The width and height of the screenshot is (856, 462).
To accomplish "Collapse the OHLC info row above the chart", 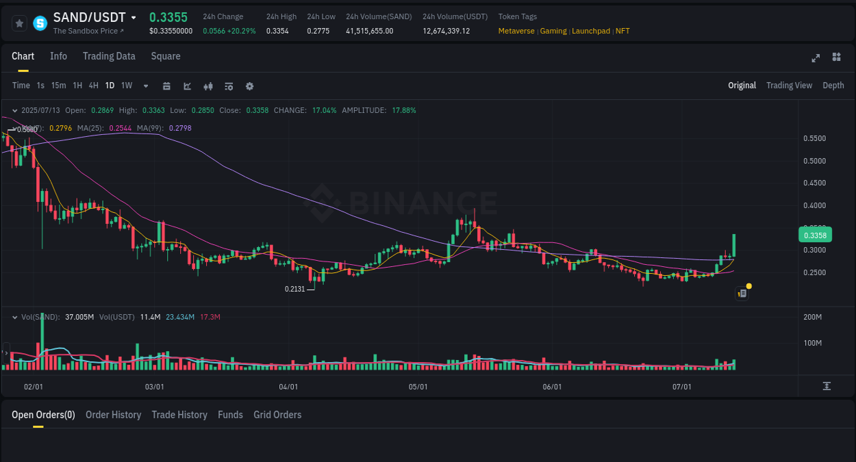I will tap(15, 110).
